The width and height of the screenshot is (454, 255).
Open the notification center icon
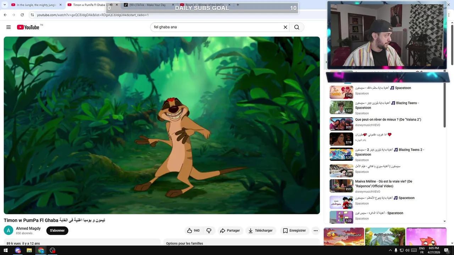(447, 250)
